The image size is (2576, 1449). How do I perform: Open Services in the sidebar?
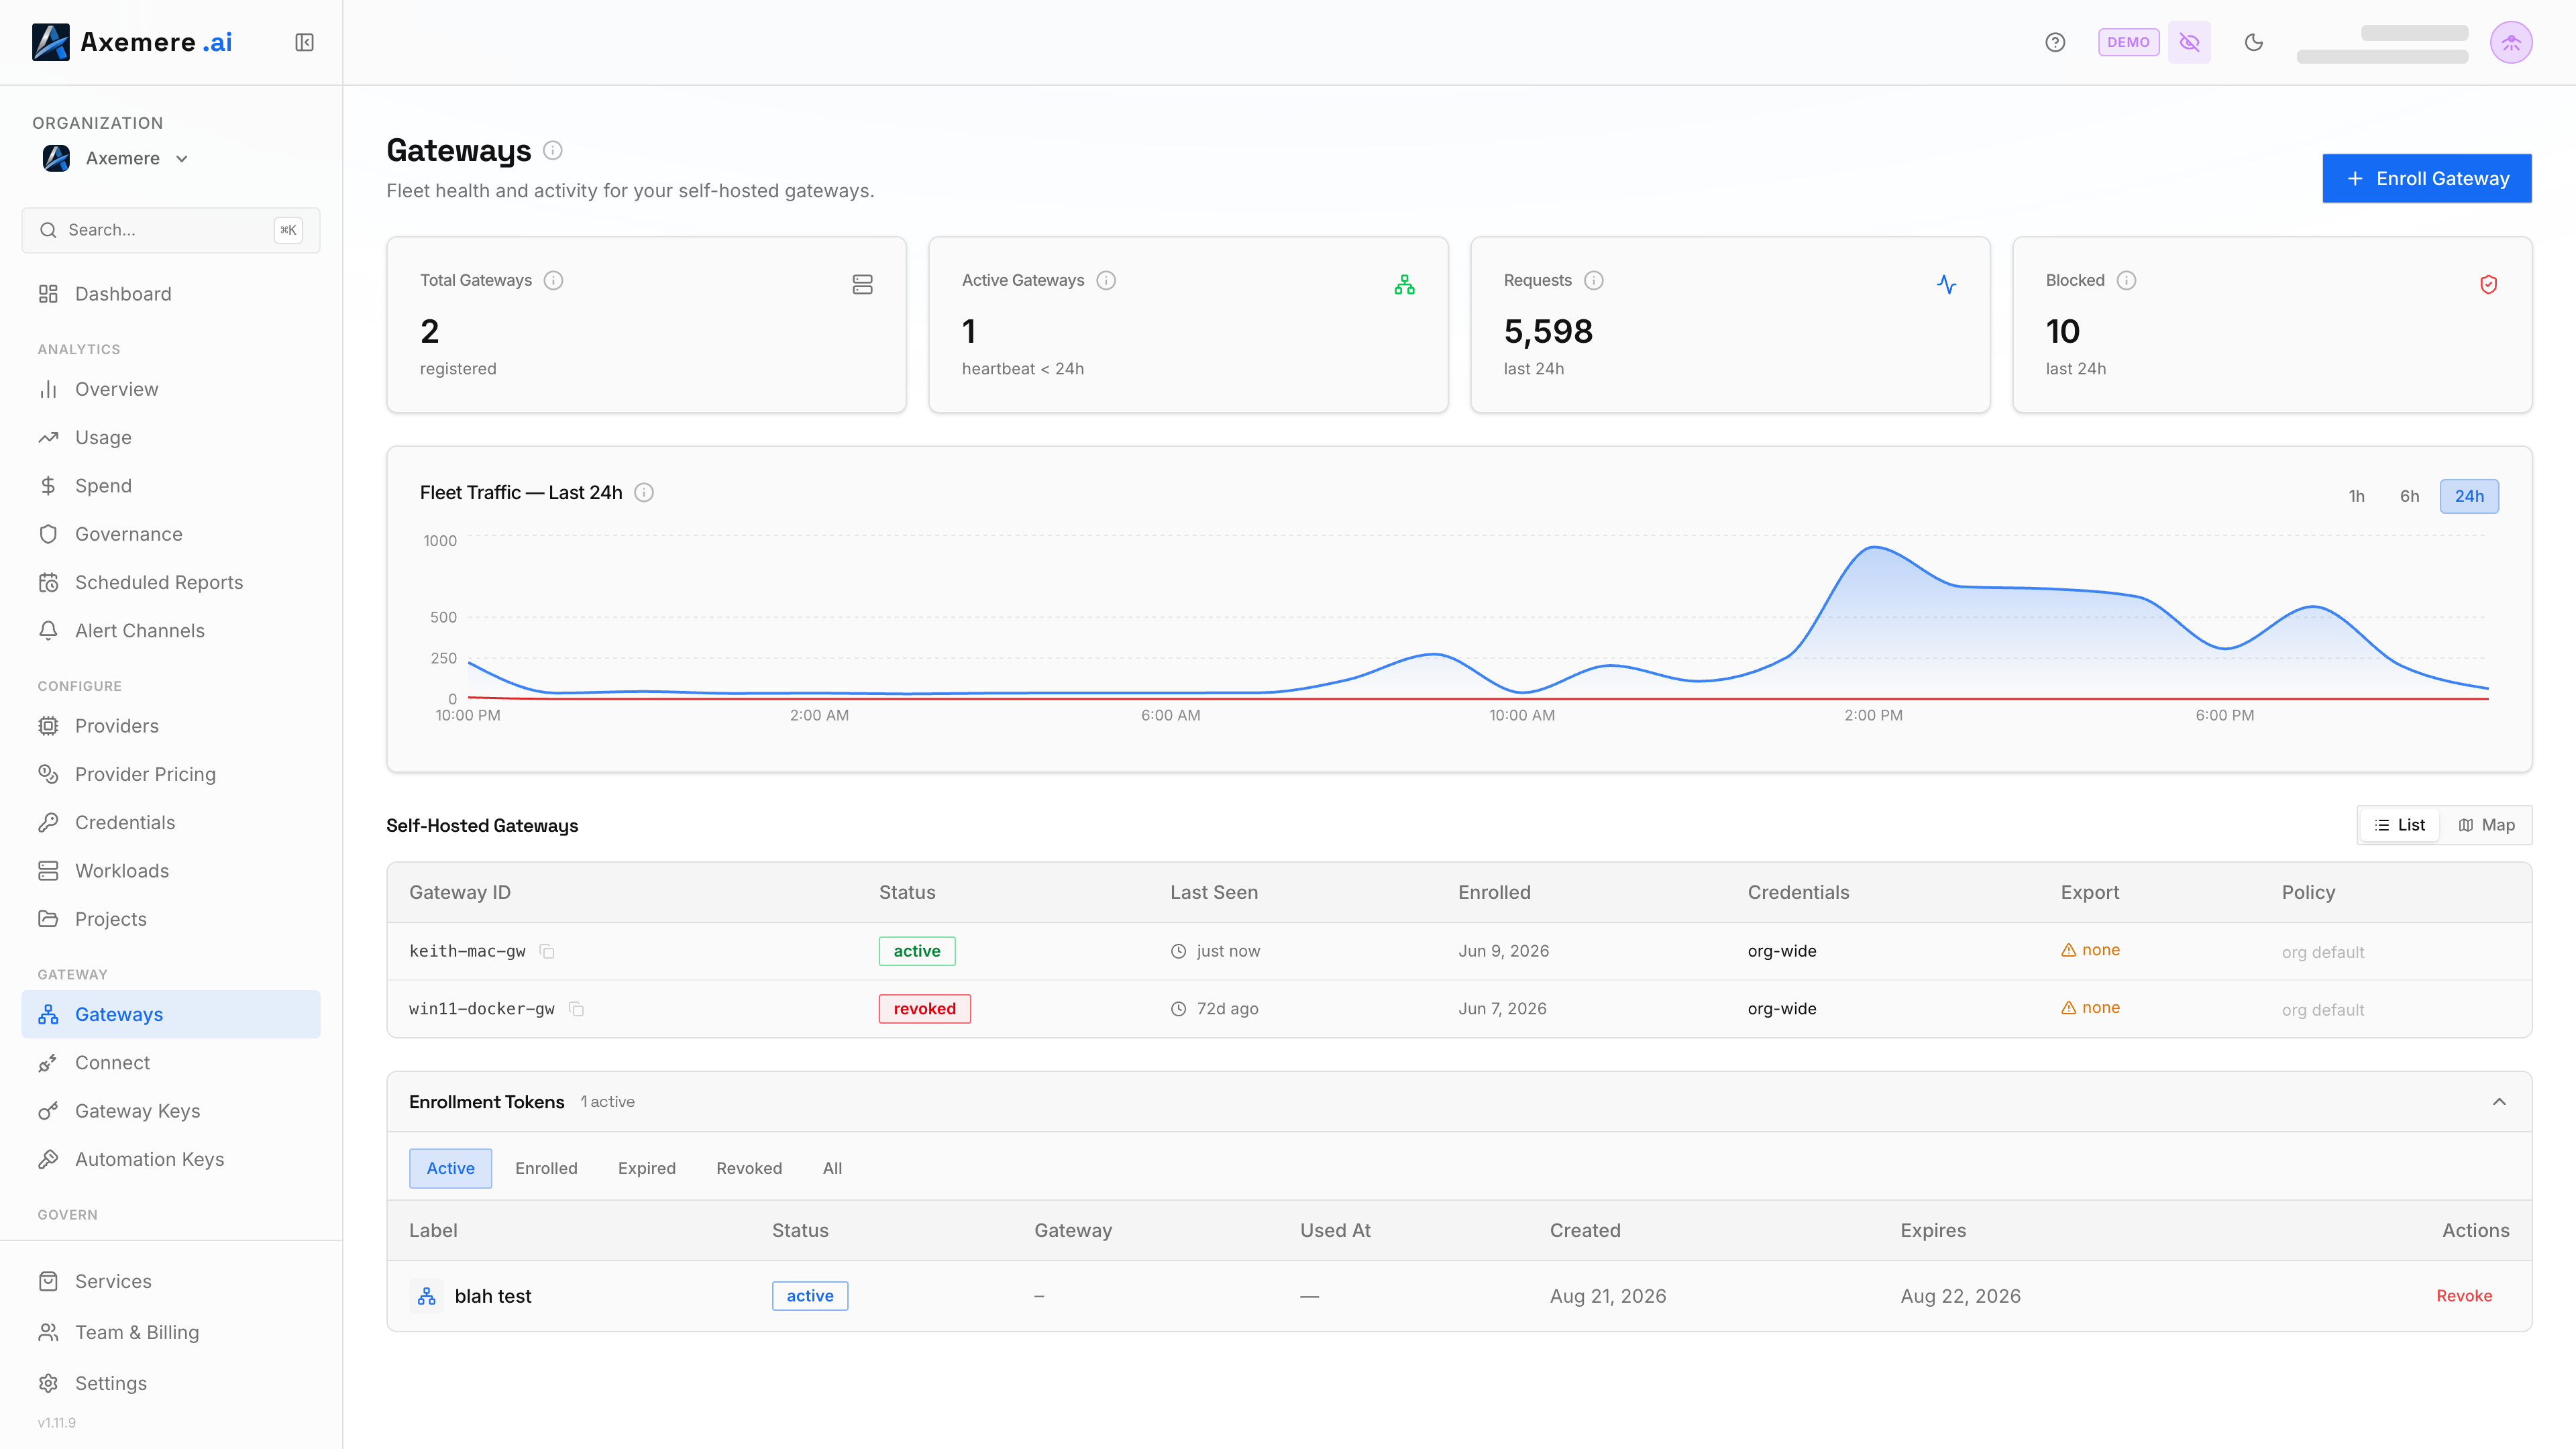point(171,1281)
